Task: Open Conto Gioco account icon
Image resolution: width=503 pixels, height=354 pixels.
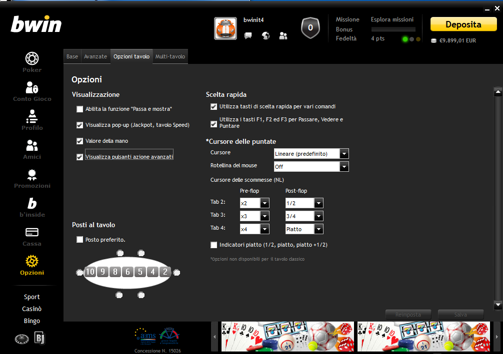Action: 32,91
